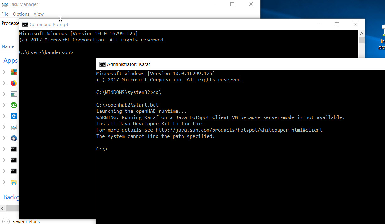Select the AVG app icon in Task Manager

point(14,72)
